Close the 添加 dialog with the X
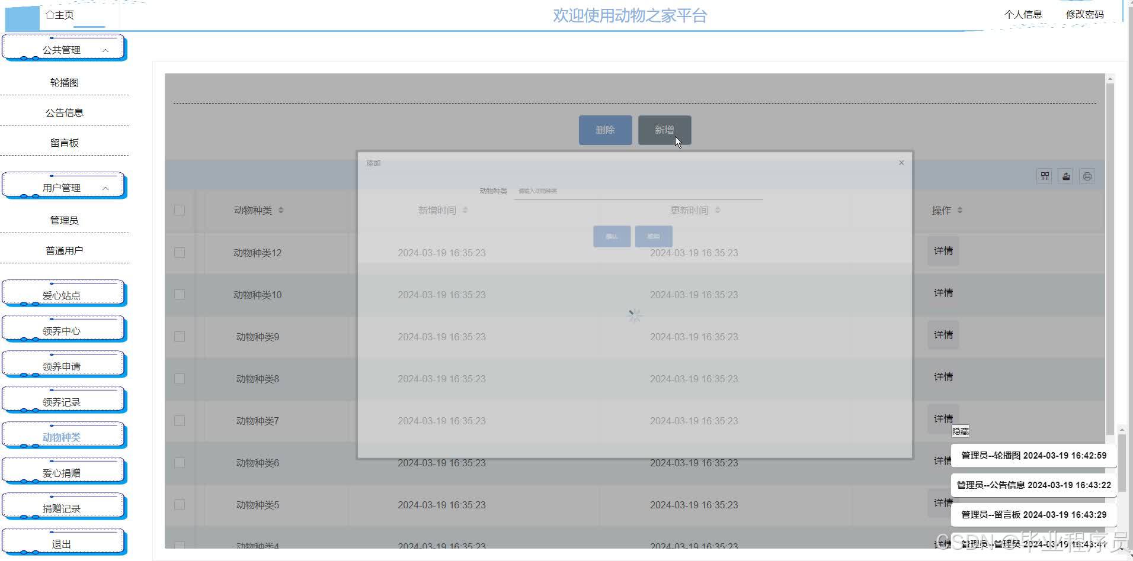This screenshot has height=561, width=1133. point(901,163)
